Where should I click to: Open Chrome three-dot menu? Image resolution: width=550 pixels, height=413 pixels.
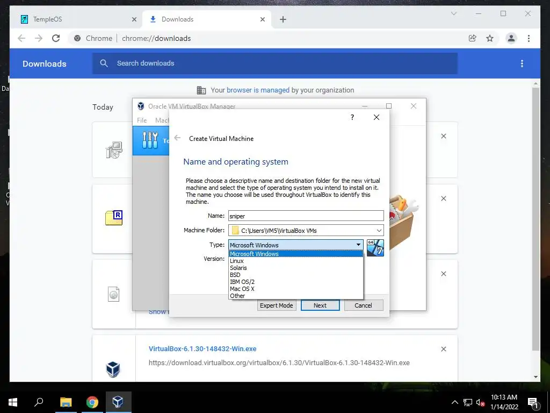point(529,38)
